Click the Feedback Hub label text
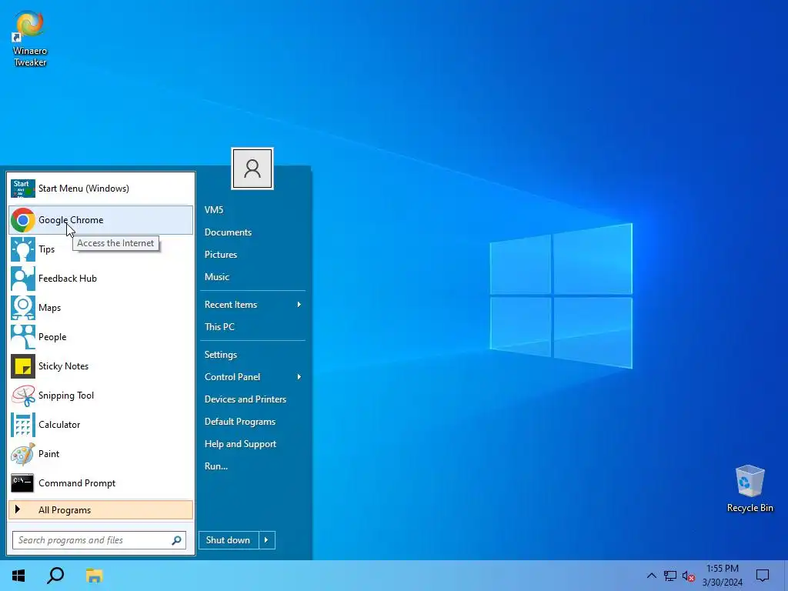The width and height of the screenshot is (788, 591). click(x=68, y=279)
